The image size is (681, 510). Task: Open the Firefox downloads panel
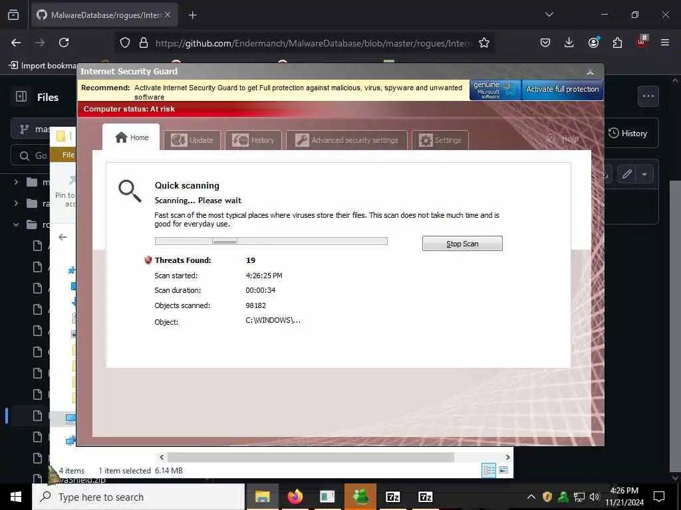[569, 42]
